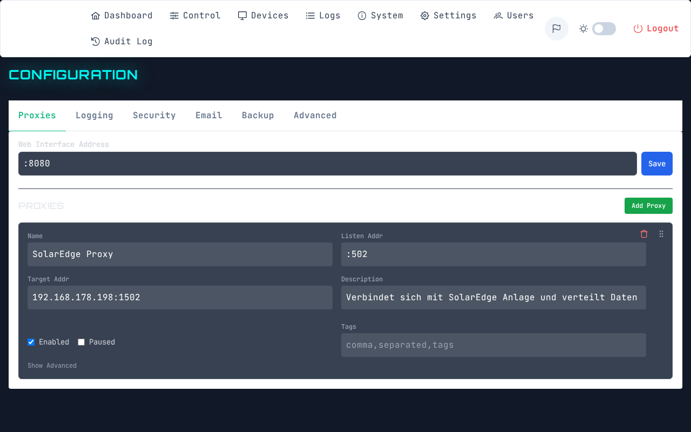Grab the drag handle of the proxy card
This screenshot has width=691, height=432.
pyautogui.click(x=661, y=234)
